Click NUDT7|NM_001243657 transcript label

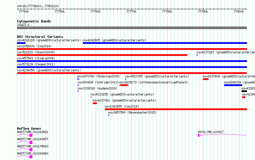33,139
